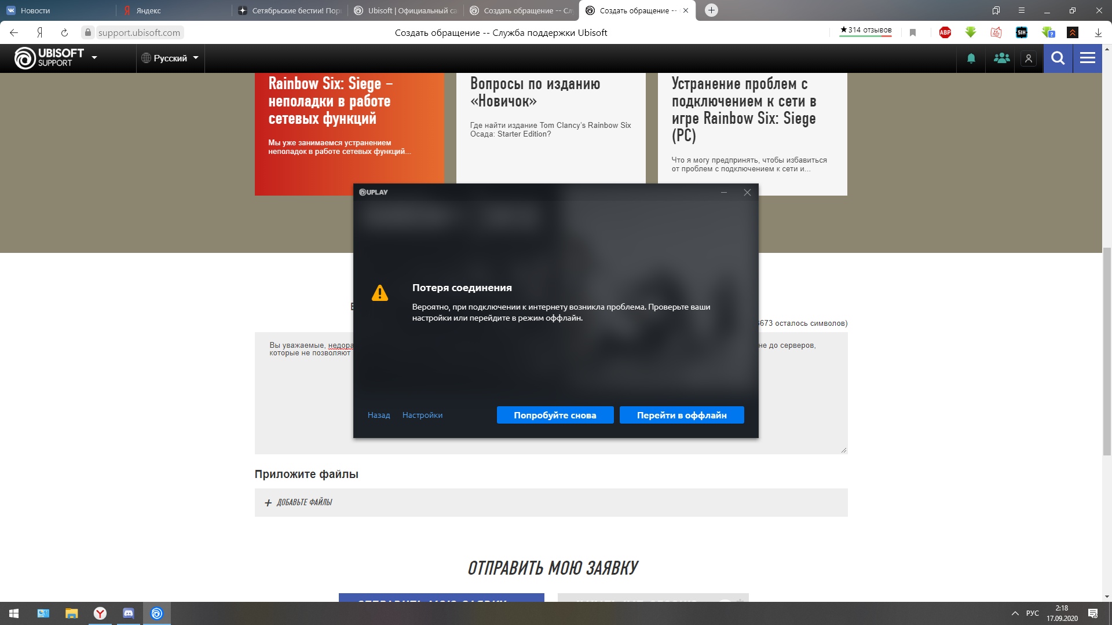Open the Yandex browser menu lines

tap(1022, 10)
